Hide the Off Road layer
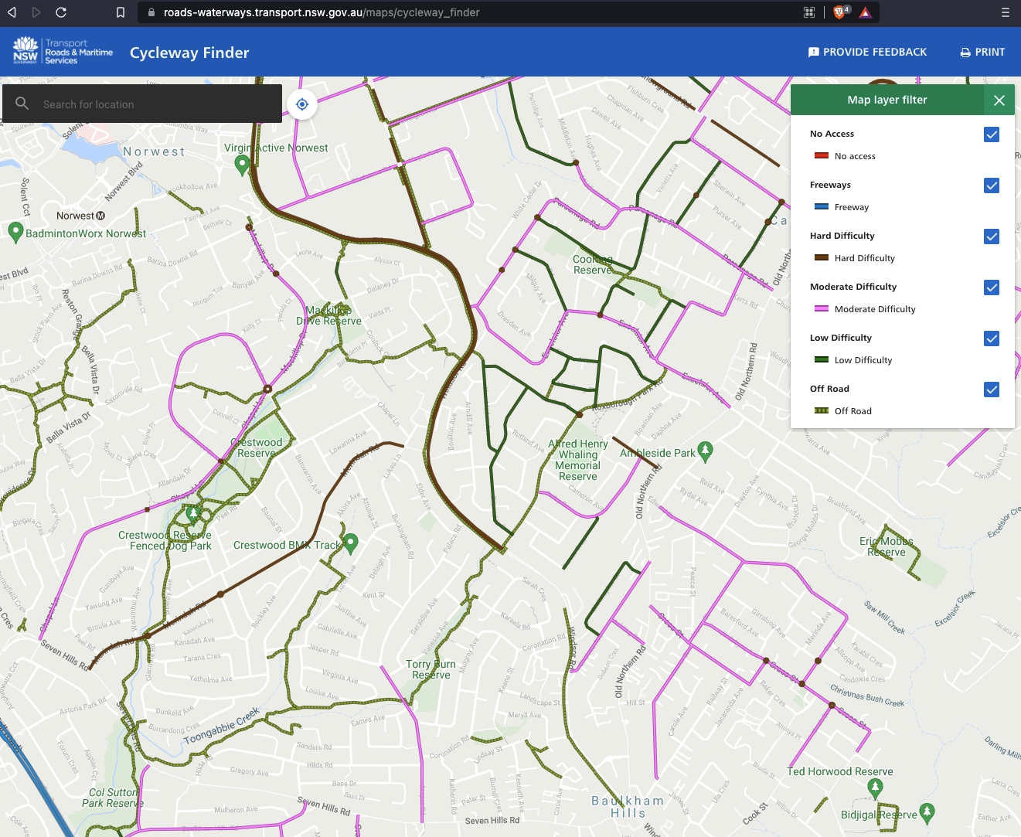This screenshot has height=837, width=1021. pos(992,390)
